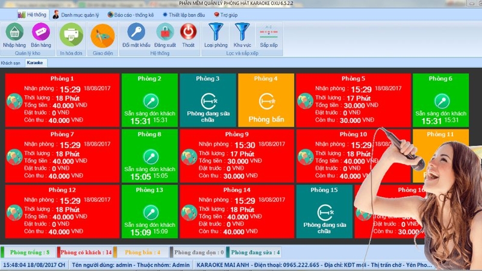
Task: Switch to the Karaoke tab
Action: 35,63
